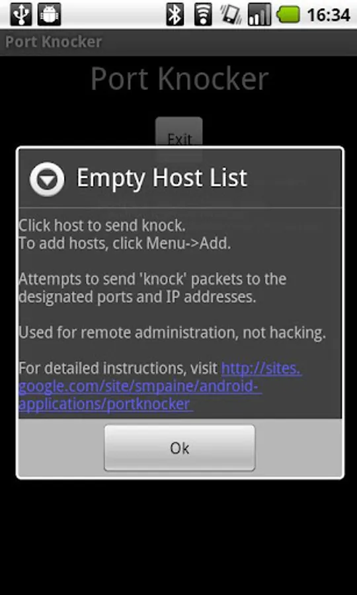The height and width of the screenshot is (595, 357).
Task: Tap the Wi-Fi signal status icon
Action: (x=203, y=15)
